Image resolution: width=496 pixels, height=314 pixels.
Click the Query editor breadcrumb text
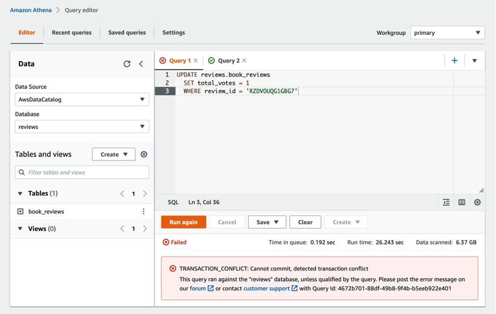click(81, 10)
